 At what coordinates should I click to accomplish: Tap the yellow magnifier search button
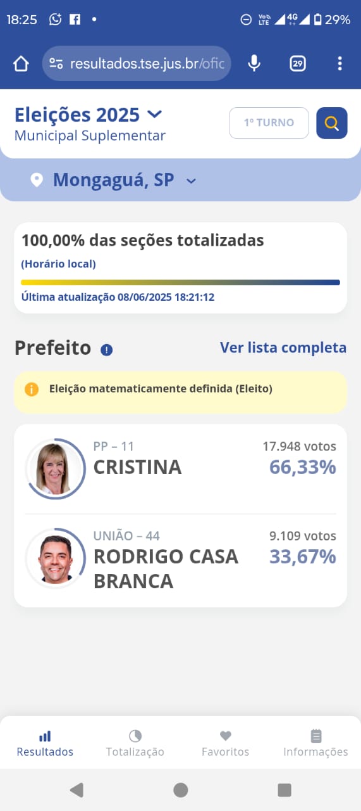point(332,123)
